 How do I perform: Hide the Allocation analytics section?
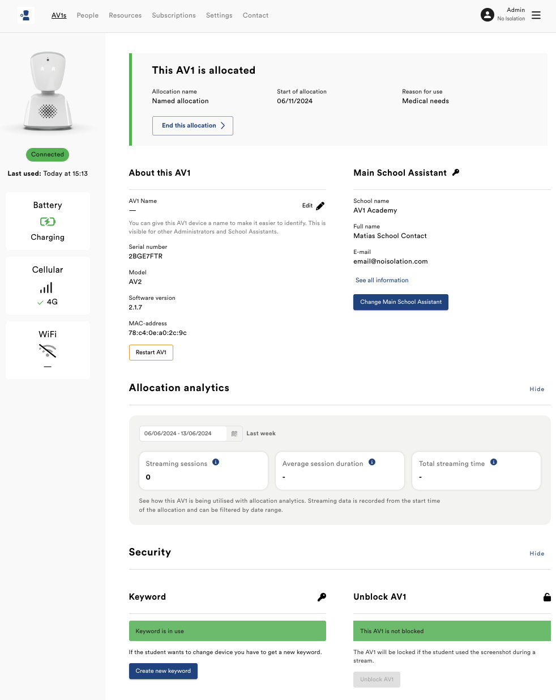(x=537, y=389)
